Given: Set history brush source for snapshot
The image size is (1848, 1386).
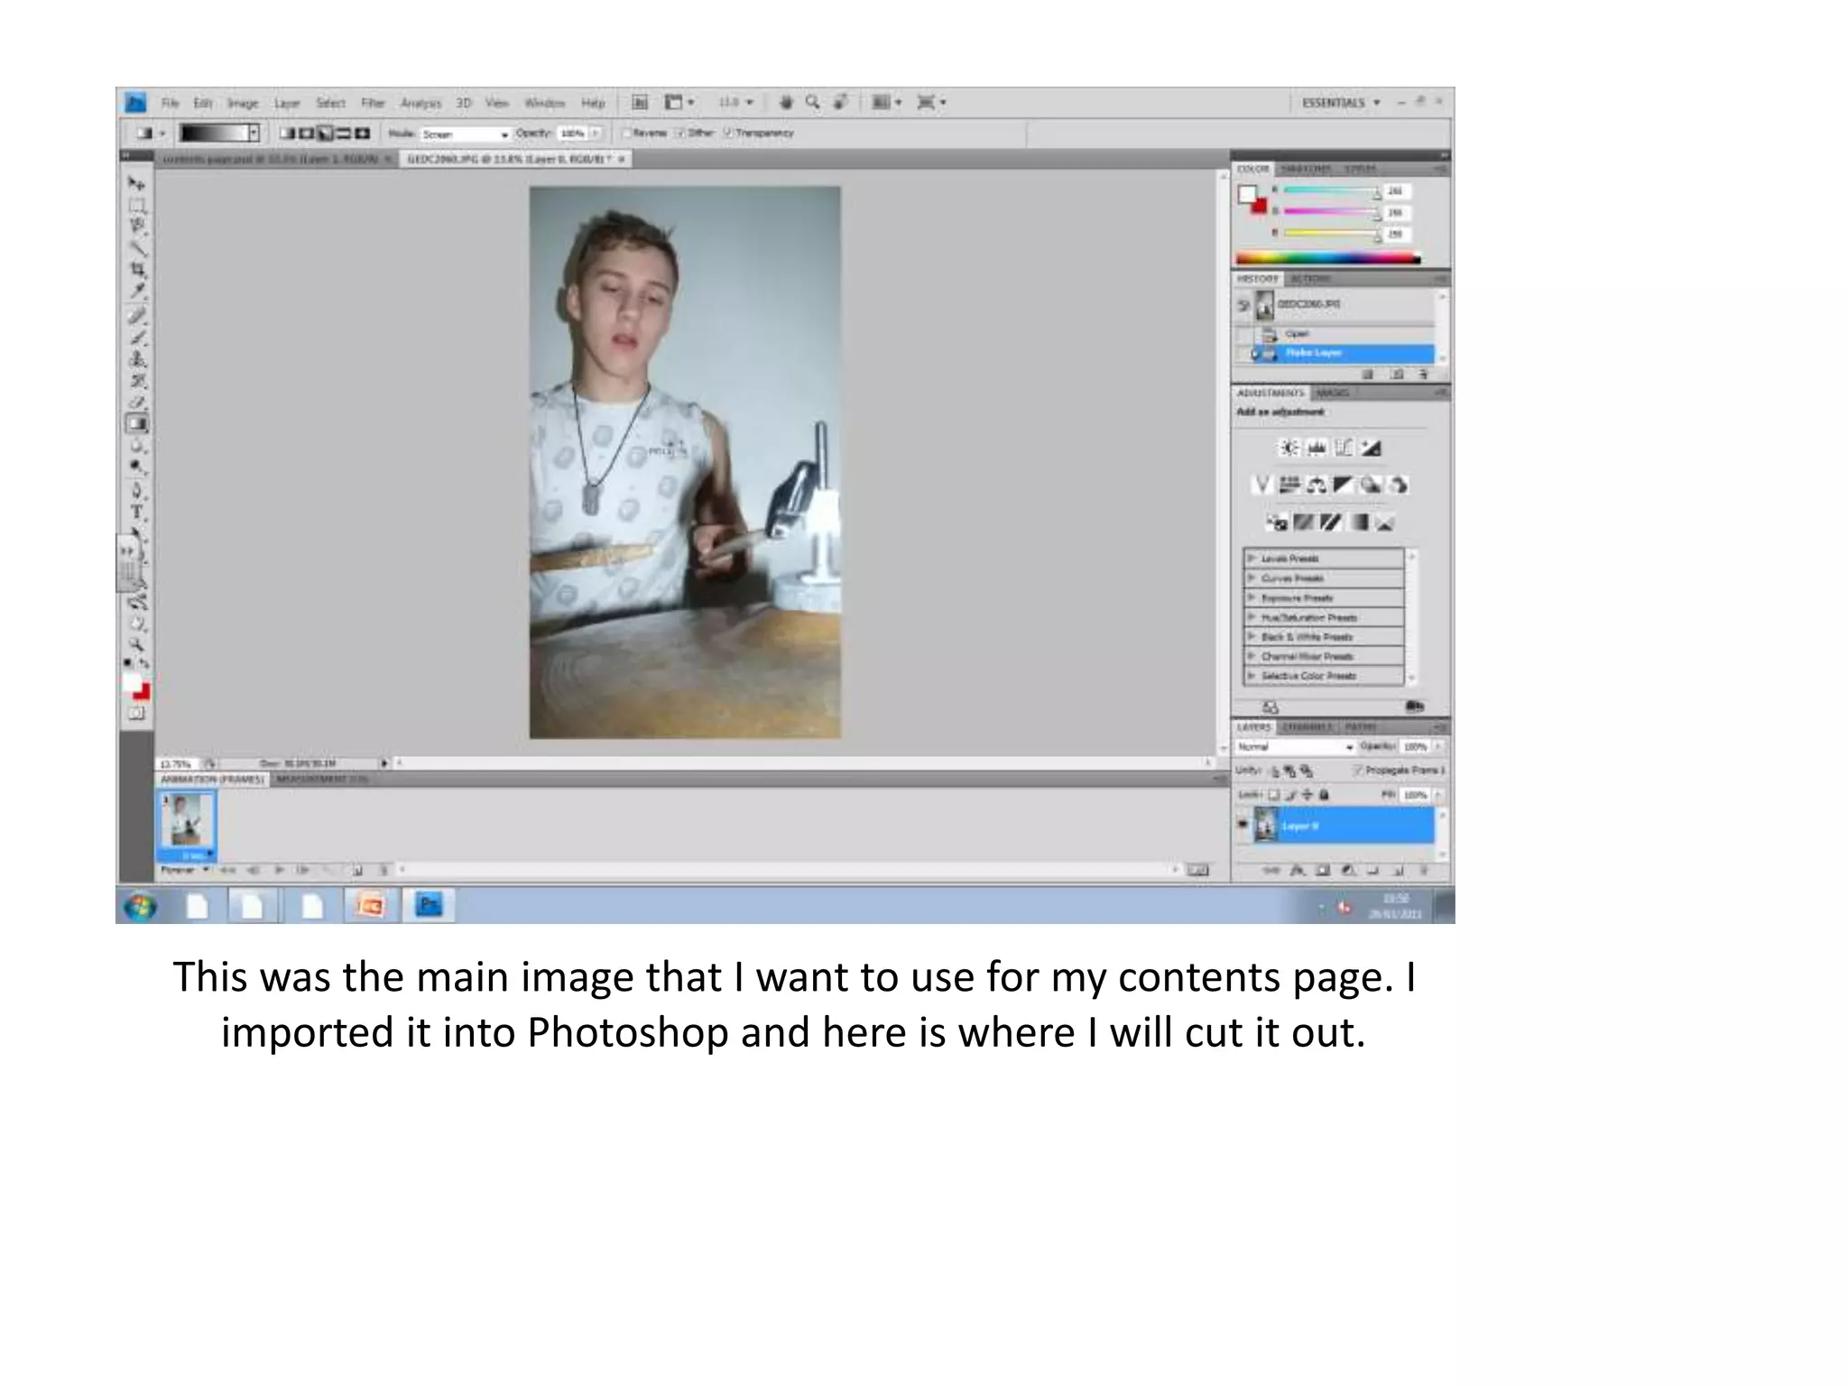Looking at the screenshot, I should [x=1243, y=305].
